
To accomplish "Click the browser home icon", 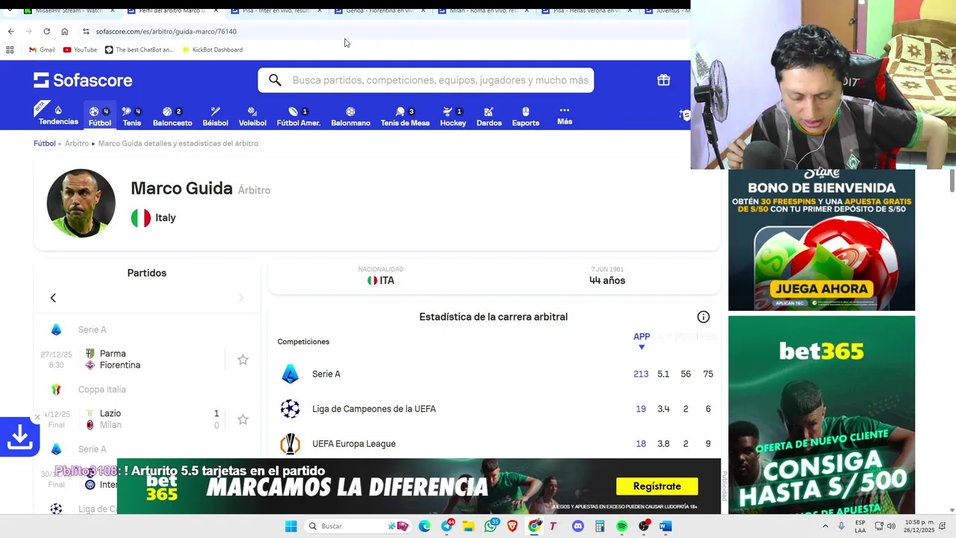I will (64, 31).
